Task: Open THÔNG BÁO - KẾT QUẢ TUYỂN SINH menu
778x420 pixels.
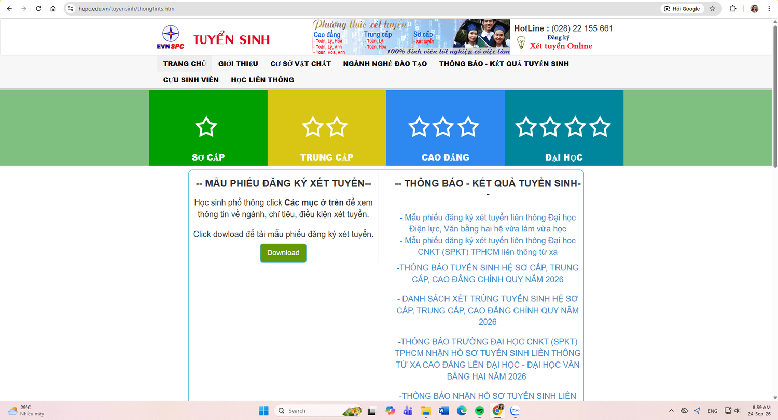Action: point(504,64)
